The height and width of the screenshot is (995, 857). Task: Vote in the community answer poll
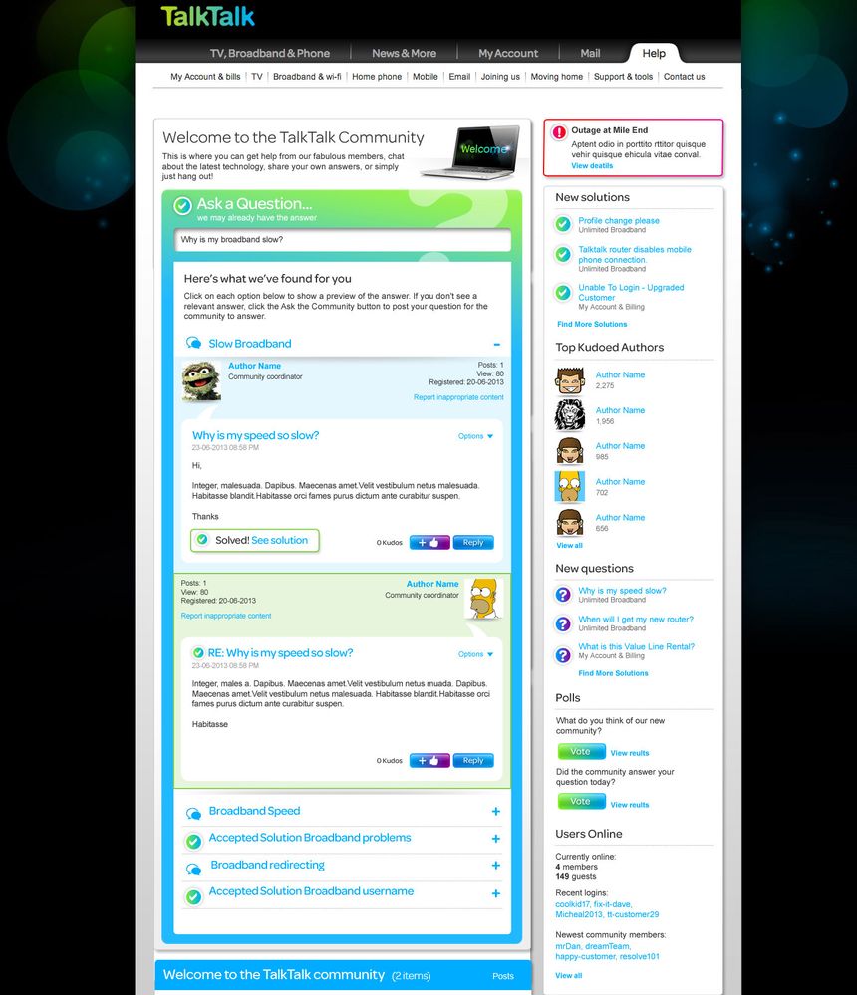(581, 802)
